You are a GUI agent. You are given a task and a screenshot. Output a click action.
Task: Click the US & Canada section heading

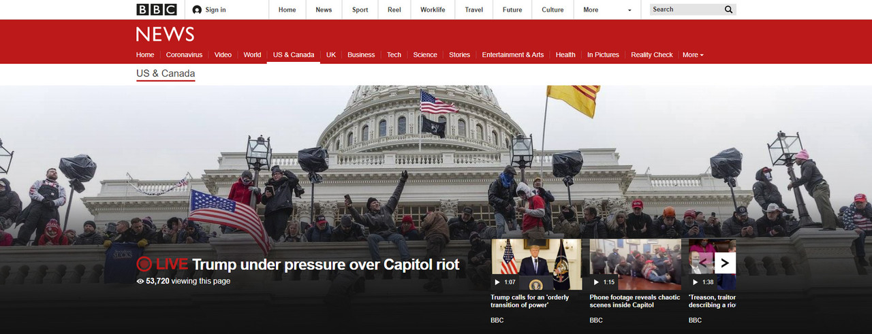166,73
